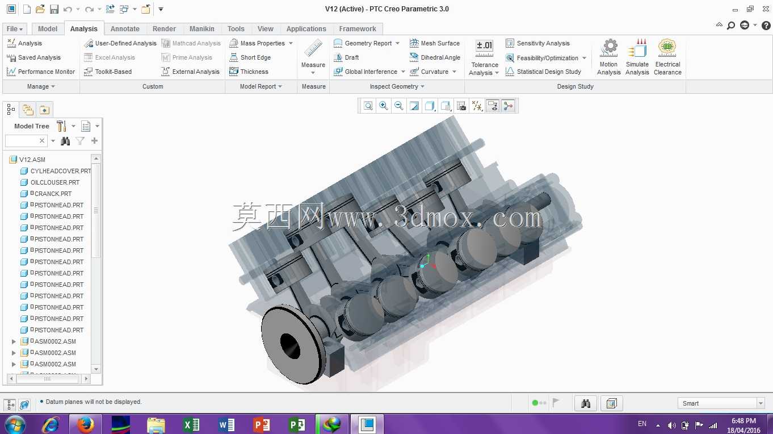Open Electrical Clearance analysis
Screen dimensions: 773x434
coord(667,57)
